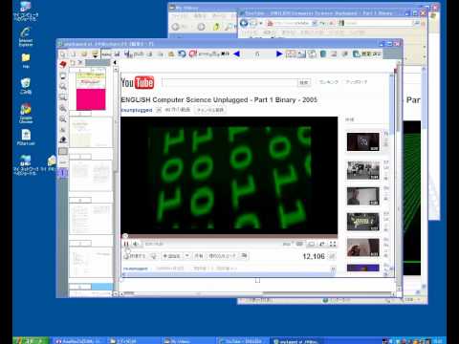
Task: Expand the add-to dropdown arrow
Action: click(x=187, y=256)
